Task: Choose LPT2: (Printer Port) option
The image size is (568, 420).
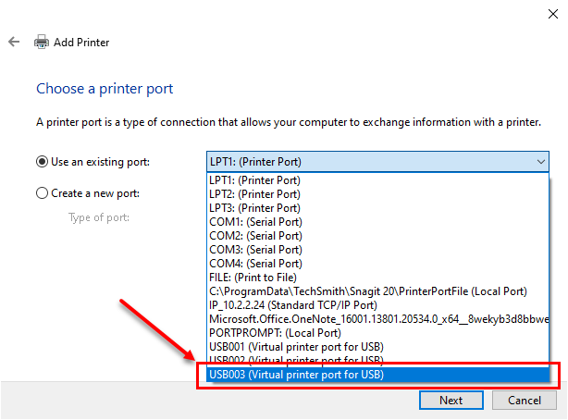Action: pos(377,194)
